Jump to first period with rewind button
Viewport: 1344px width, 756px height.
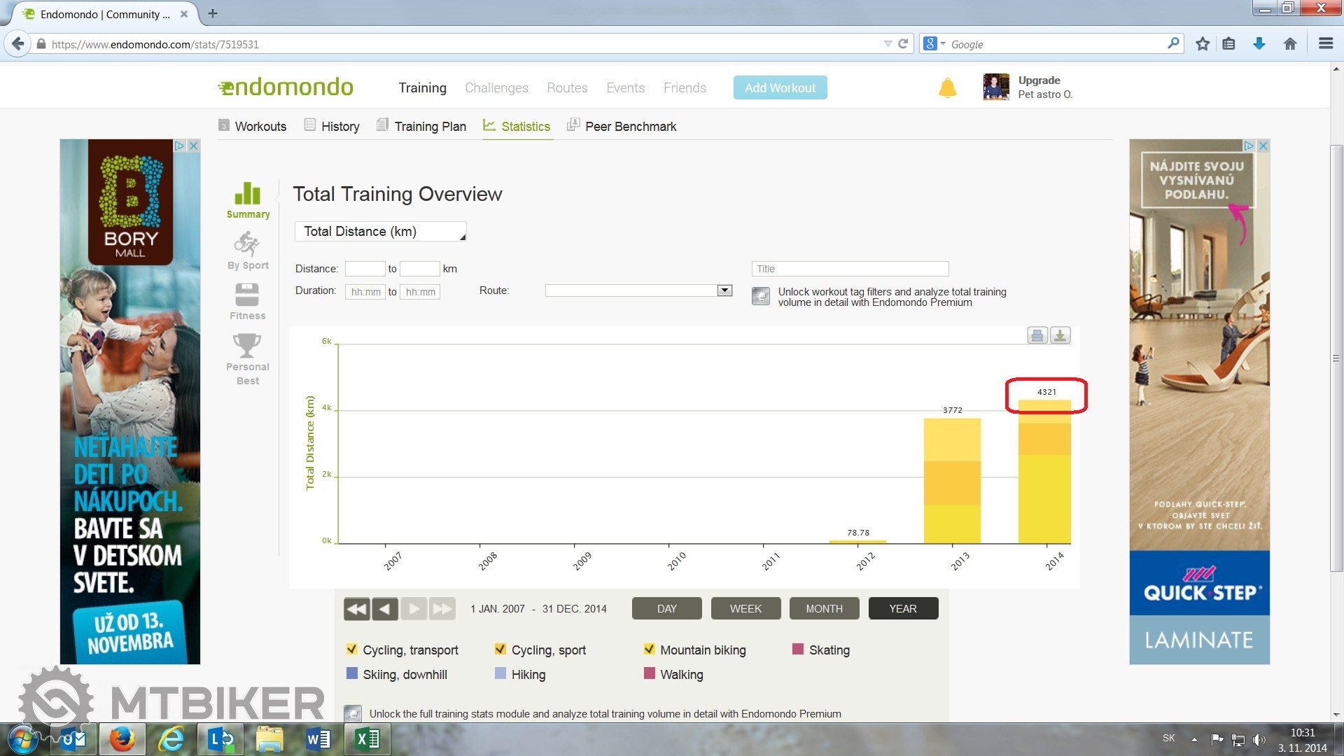356,609
